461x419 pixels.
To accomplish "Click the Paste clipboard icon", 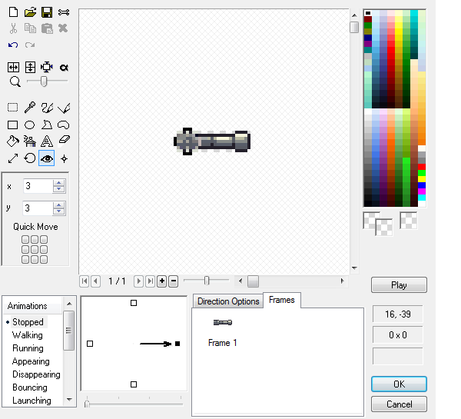I will pos(47,28).
